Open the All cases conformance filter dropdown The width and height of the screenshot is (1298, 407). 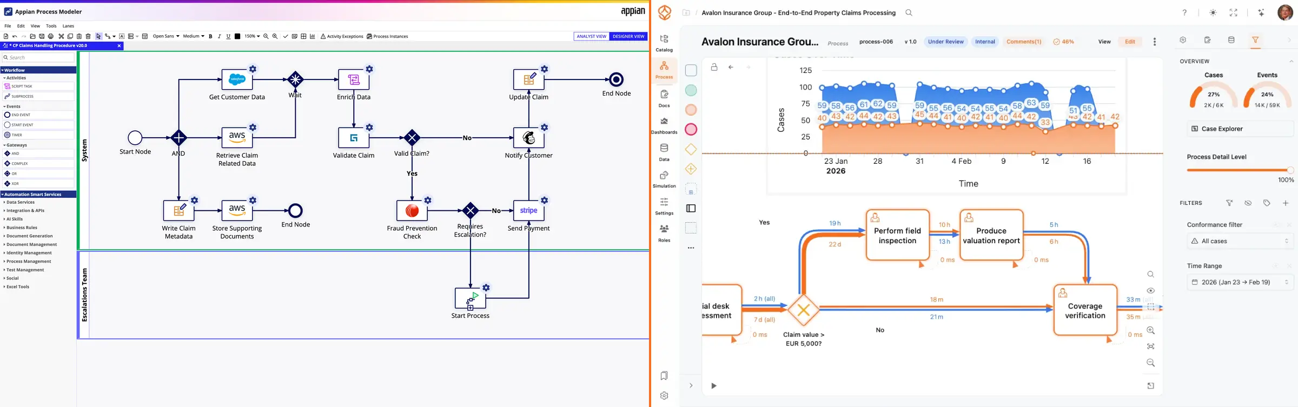point(1240,241)
